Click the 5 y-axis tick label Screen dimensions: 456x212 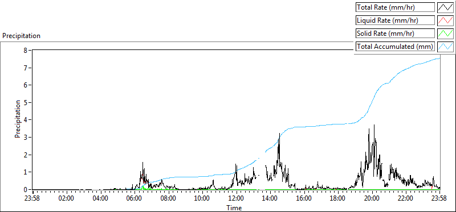(25, 102)
